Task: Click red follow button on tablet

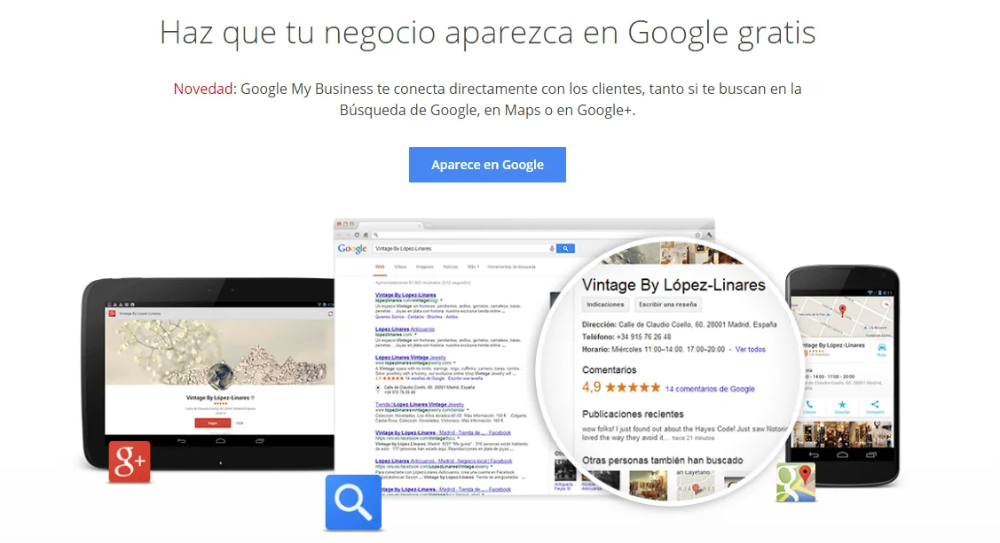Action: click(x=212, y=423)
